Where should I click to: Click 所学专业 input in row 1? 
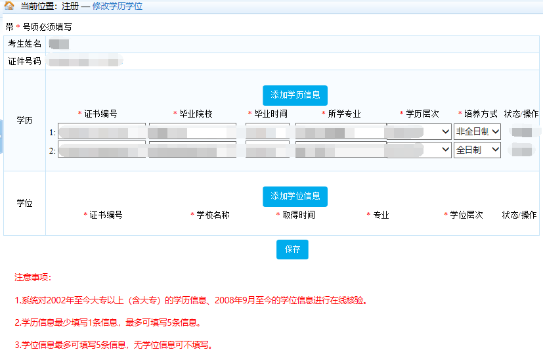click(340, 131)
